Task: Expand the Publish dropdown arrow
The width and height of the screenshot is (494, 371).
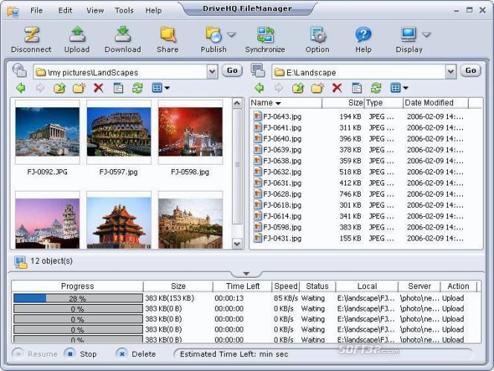Action: (231, 34)
